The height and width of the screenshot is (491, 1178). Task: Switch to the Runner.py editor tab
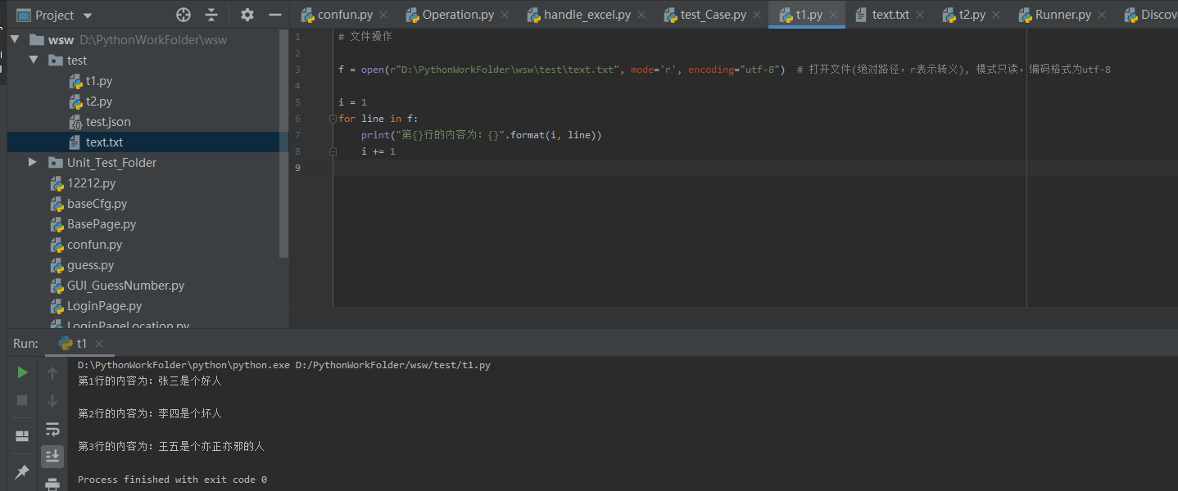[x=1063, y=15]
